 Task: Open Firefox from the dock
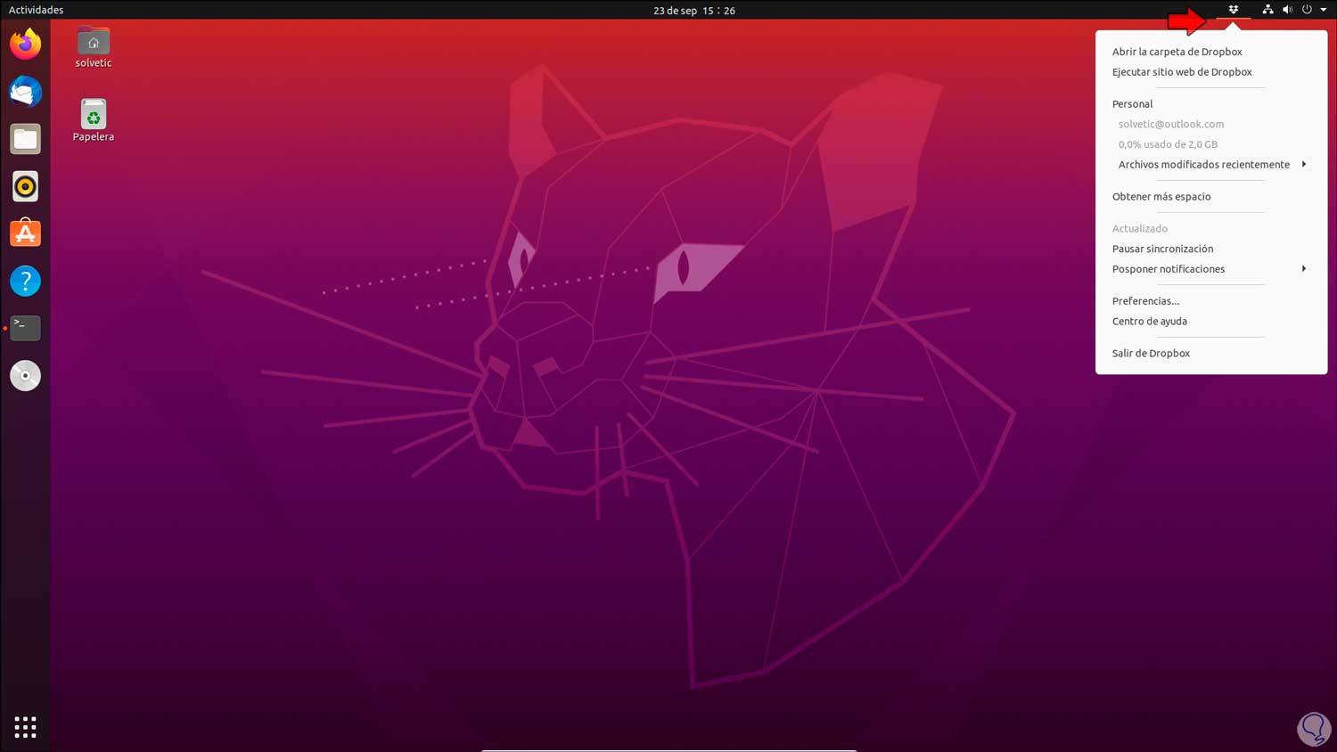coord(25,44)
